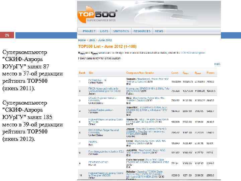Click the Rank column header
This screenshot has width=241, height=181.
pyautogui.click(x=82, y=73)
